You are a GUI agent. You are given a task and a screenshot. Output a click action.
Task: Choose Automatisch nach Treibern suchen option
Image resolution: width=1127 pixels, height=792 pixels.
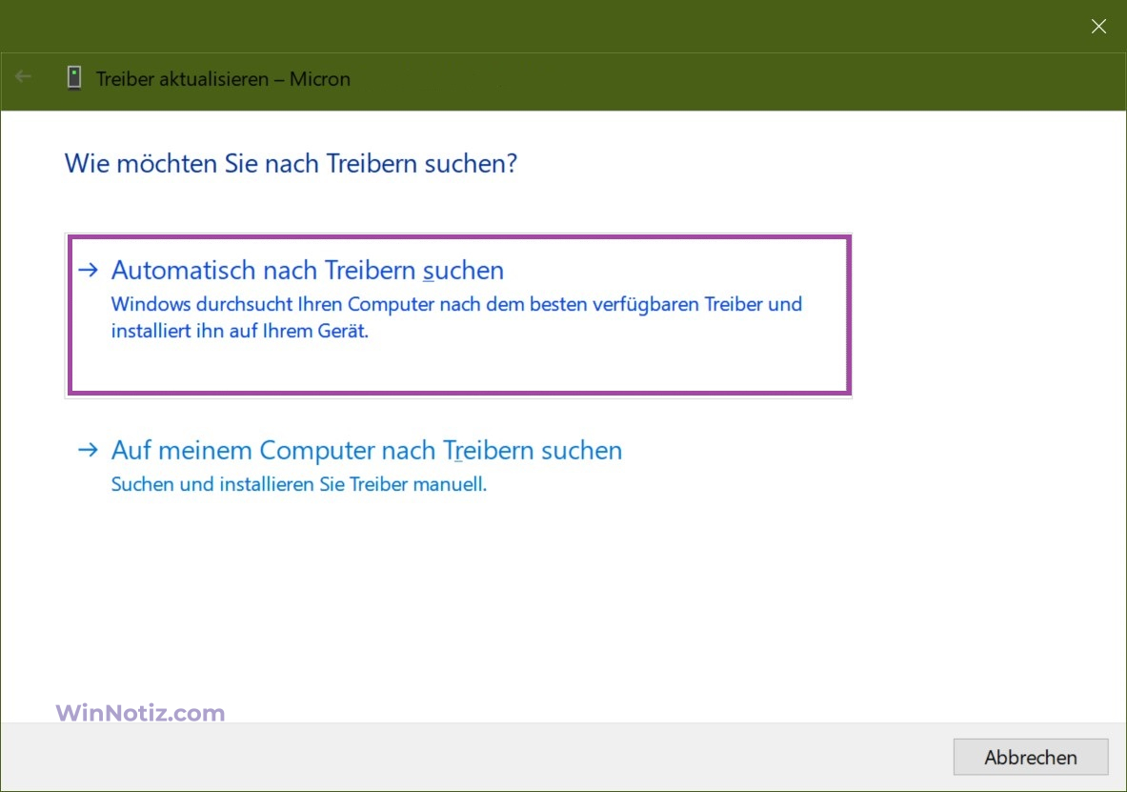(458, 315)
